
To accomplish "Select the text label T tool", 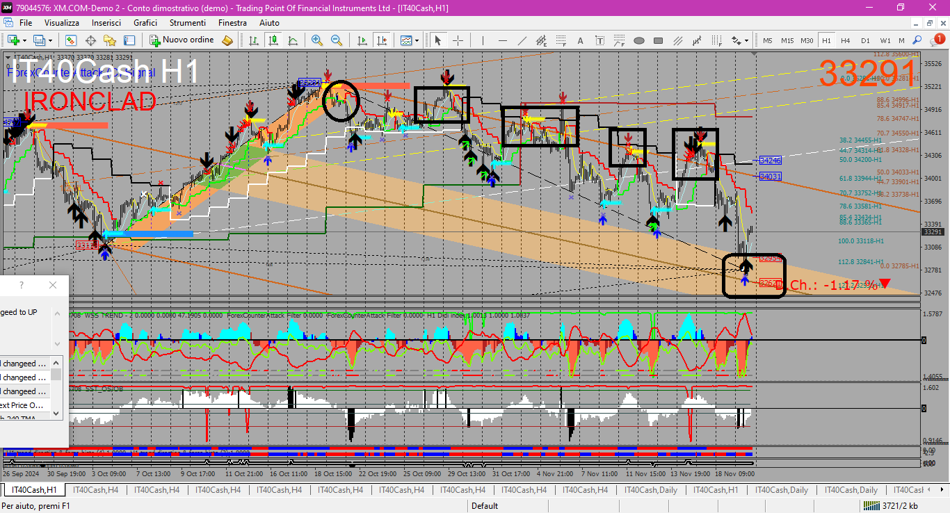I will coord(599,40).
